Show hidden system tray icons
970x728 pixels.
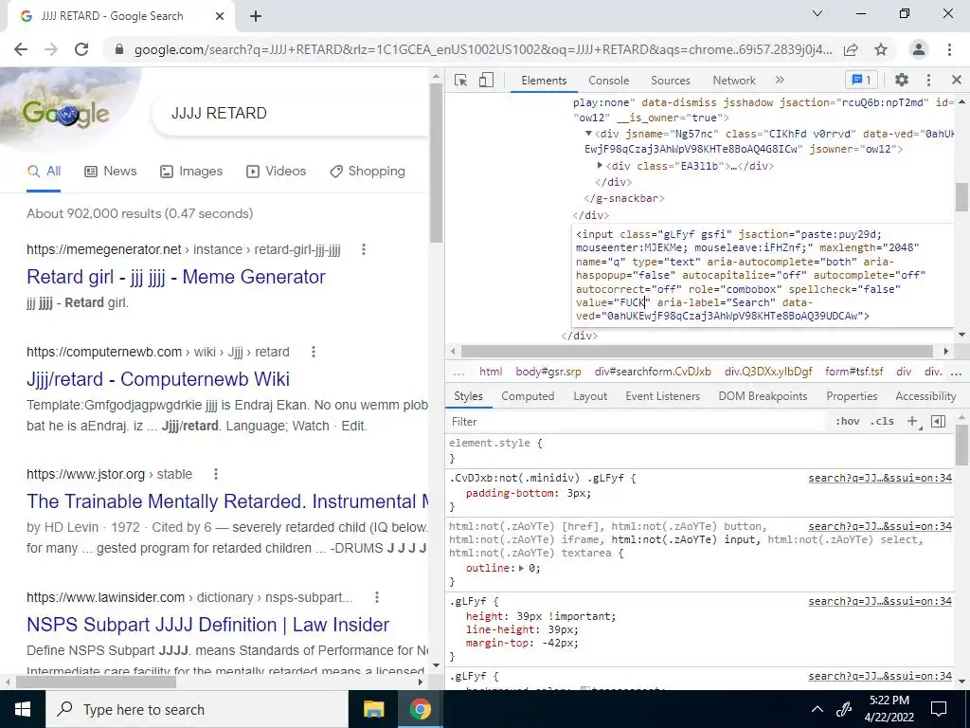[817, 709]
